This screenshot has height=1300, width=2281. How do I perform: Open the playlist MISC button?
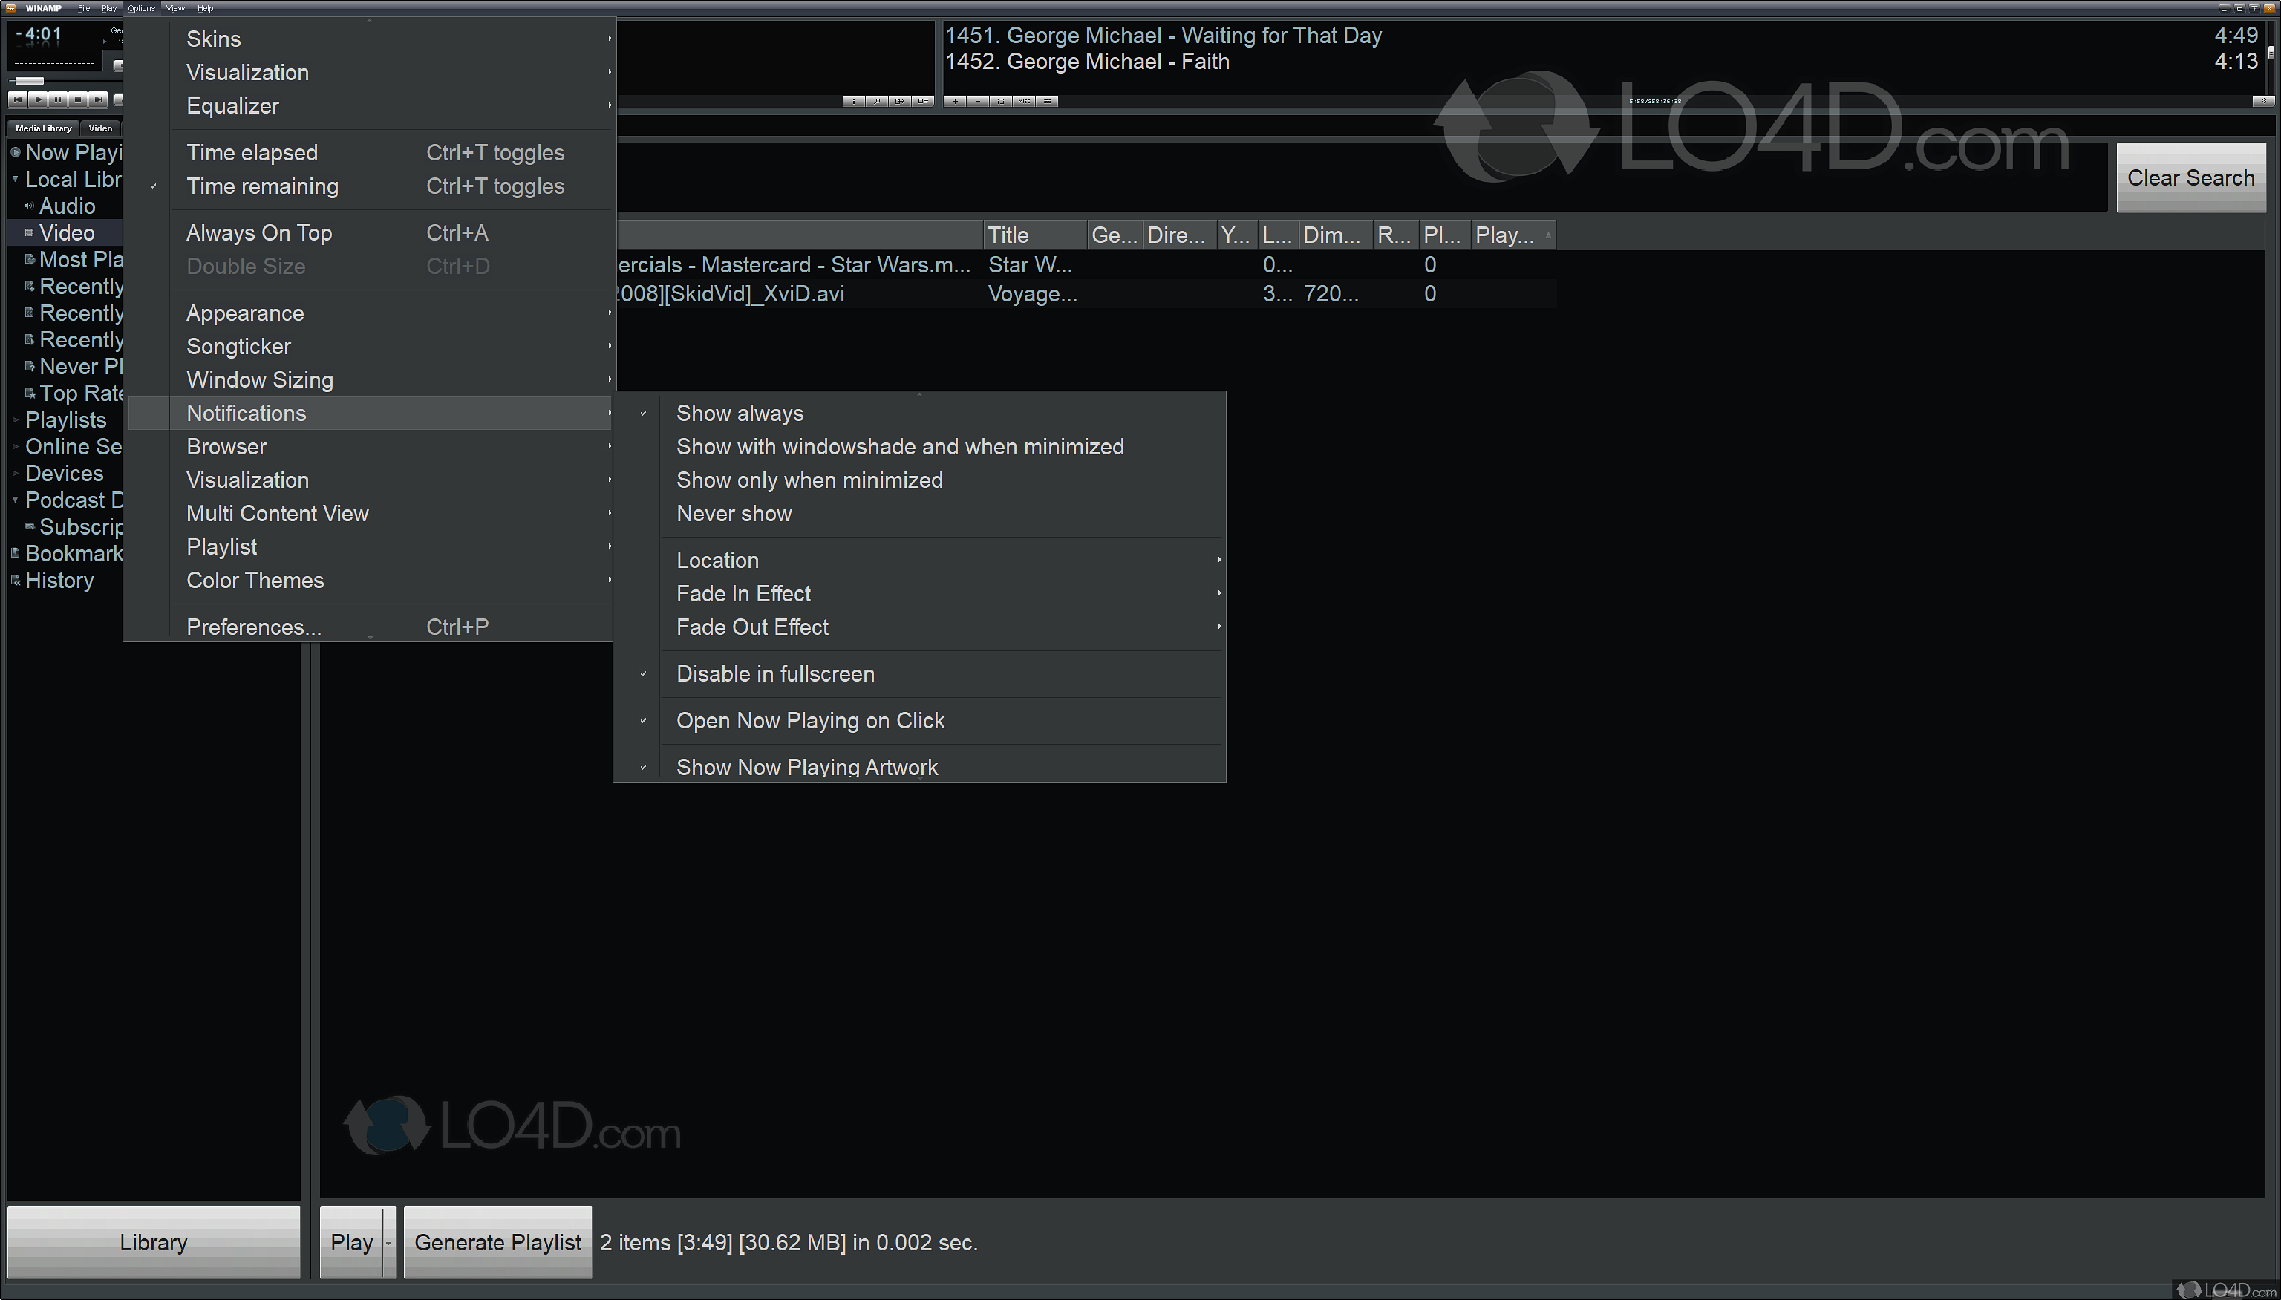(x=1025, y=101)
